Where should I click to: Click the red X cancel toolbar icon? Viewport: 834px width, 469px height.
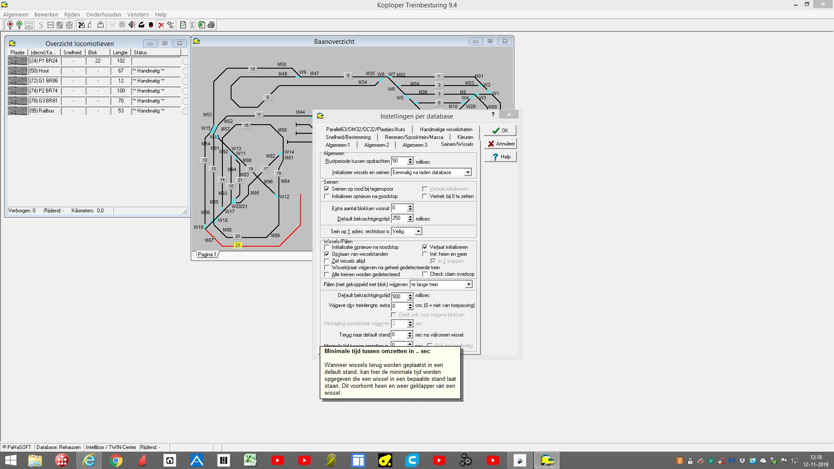tap(161, 25)
